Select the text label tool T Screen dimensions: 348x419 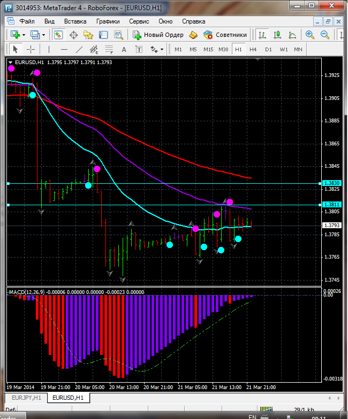click(139, 49)
